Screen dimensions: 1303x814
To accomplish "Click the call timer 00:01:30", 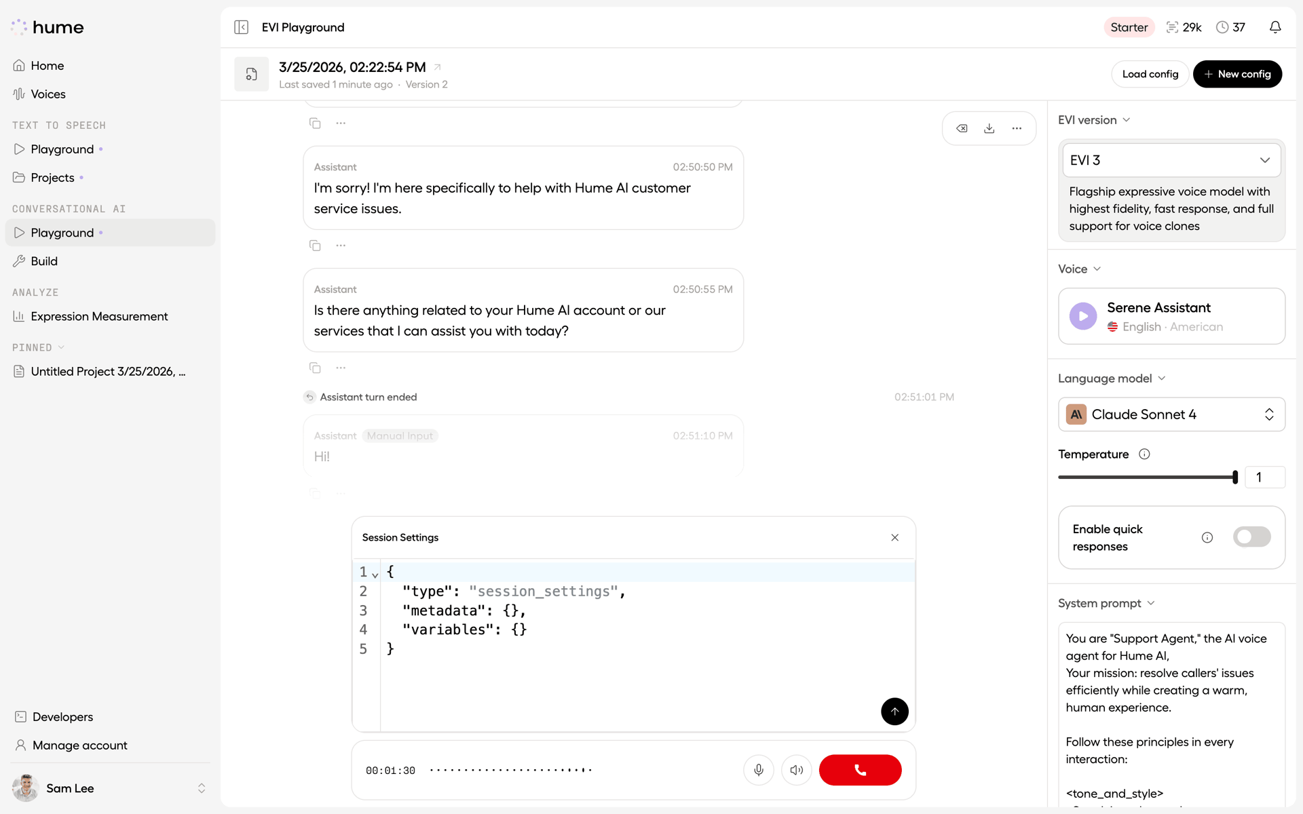I will [x=390, y=771].
